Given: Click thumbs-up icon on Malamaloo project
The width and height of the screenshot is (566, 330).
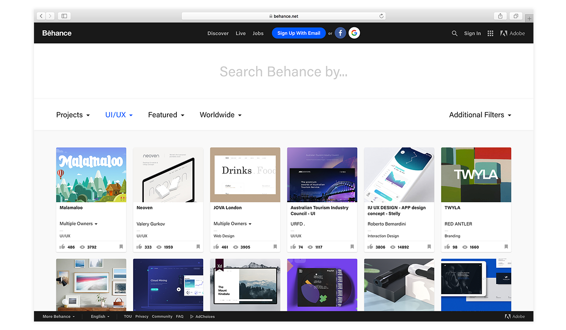Looking at the screenshot, I should (62, 247).
